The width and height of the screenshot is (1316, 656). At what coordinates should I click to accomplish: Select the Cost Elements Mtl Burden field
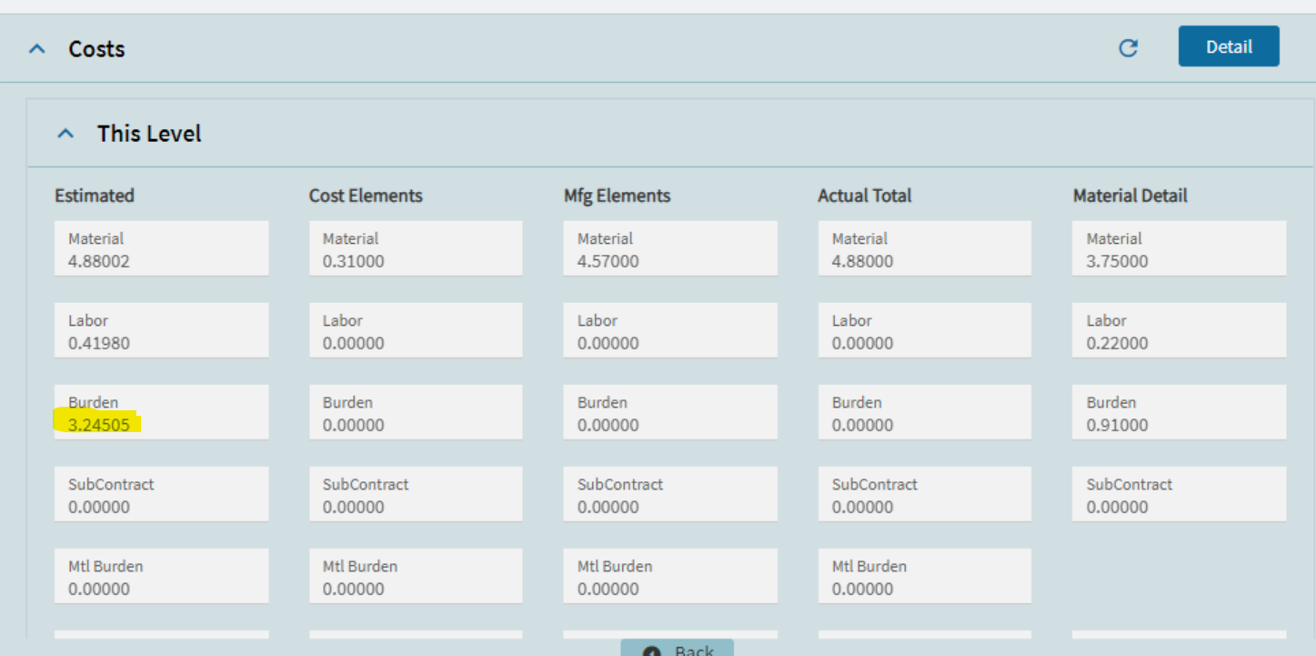(x=416, y=576)
